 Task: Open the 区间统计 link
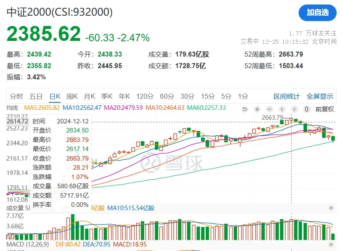point(287,96)
